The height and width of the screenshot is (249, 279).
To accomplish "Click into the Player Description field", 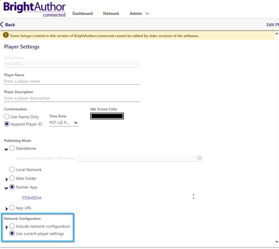I will tap(72, 99).
